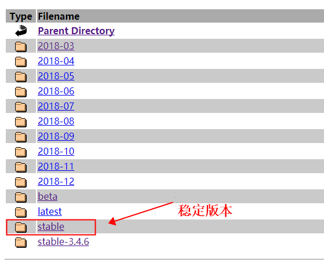The width and height of the screenshot is (324, 260).
Task: Click the Parent Directory back arrow icon
Action: click(21, 31)
